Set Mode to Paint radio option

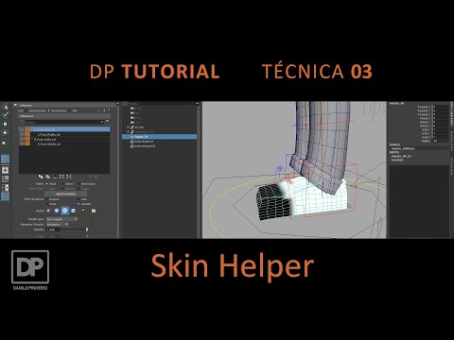[x=47, y=184]
